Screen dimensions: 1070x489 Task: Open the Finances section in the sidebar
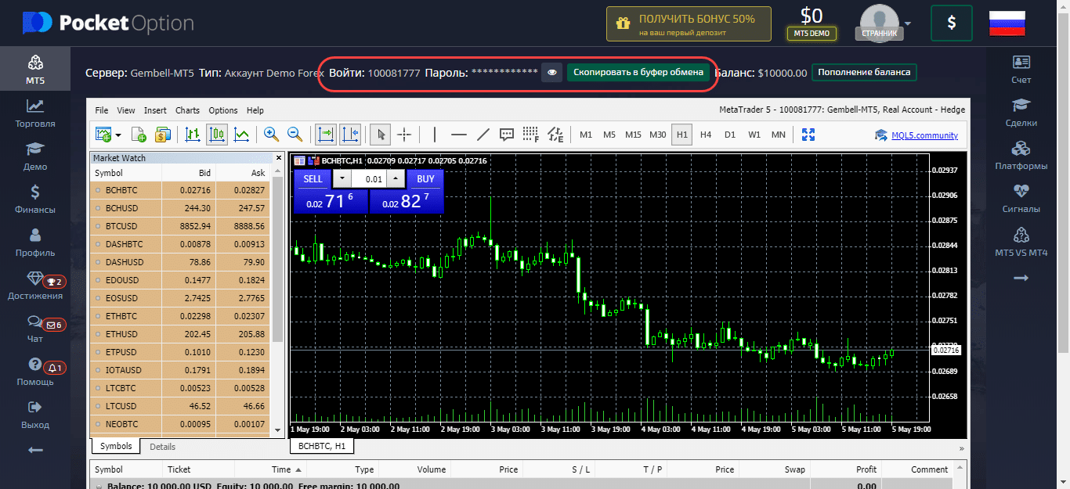(x=35, y=199)
